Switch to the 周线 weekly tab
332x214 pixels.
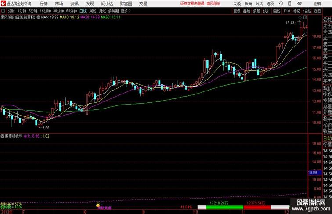click(x=93, y=11)
